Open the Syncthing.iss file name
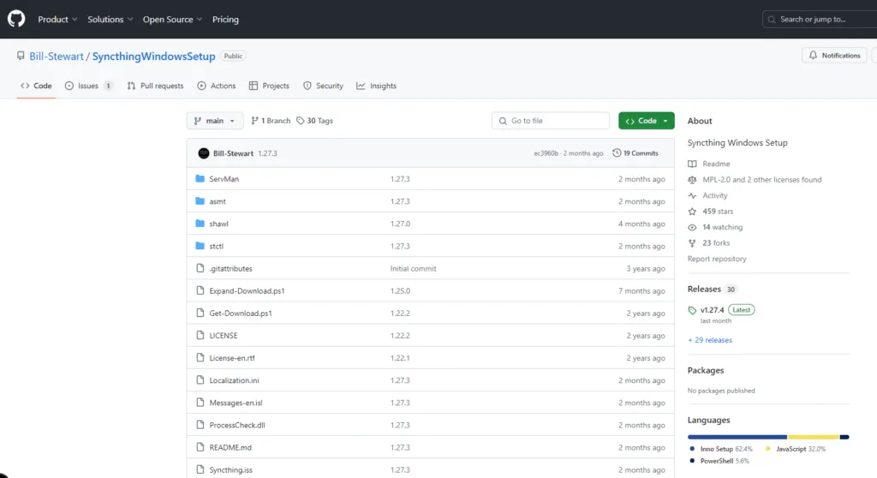Image resolution: width=877 pixels, height=478 pixels. click(x=230, y=470)
